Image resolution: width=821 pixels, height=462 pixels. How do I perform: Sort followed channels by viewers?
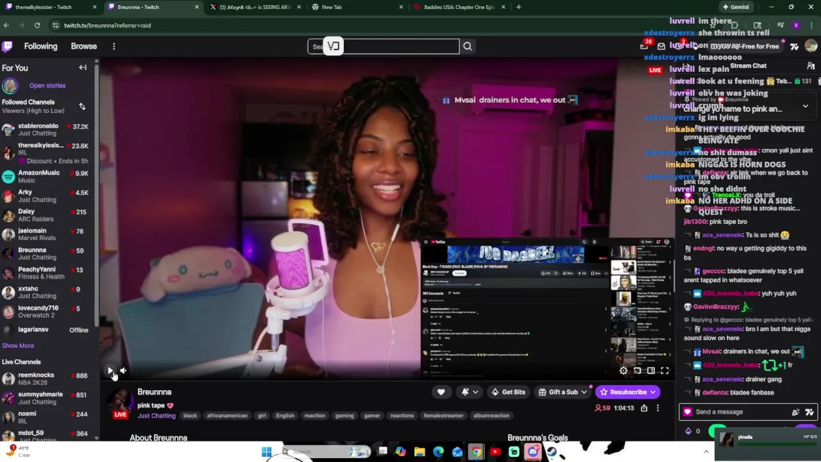(x=82, y=107)
